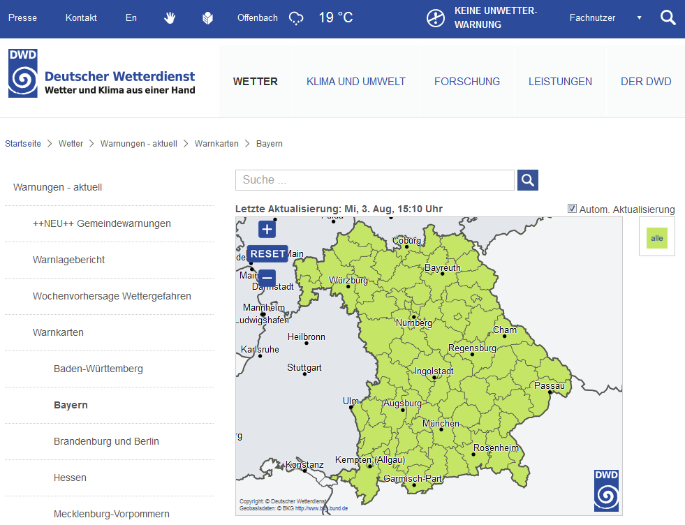Viewport: 685px width, 525px height.
Task: Reset the warning map view
Action: click(267, 253)
